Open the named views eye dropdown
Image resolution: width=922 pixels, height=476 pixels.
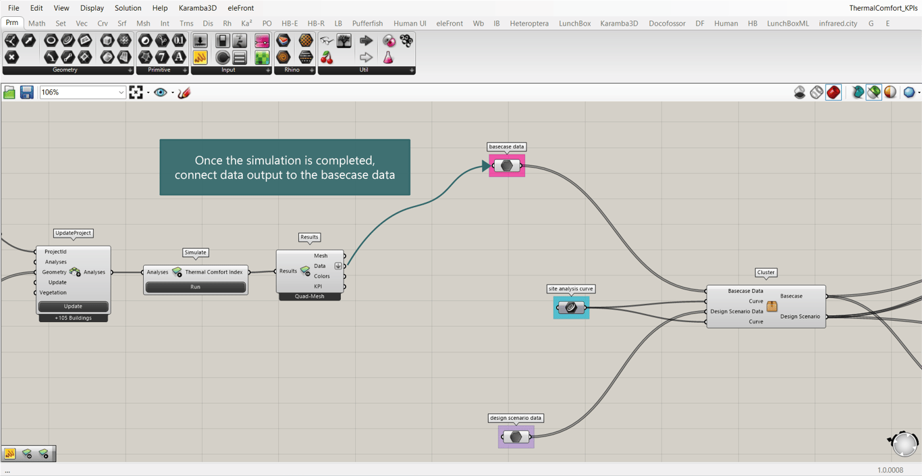click(x=173, y=92)
